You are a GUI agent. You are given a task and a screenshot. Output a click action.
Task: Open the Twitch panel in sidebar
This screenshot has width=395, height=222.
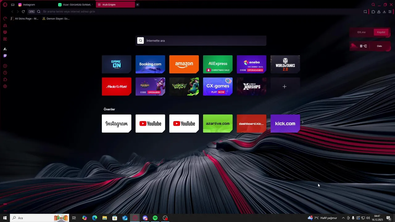(5, 56)
